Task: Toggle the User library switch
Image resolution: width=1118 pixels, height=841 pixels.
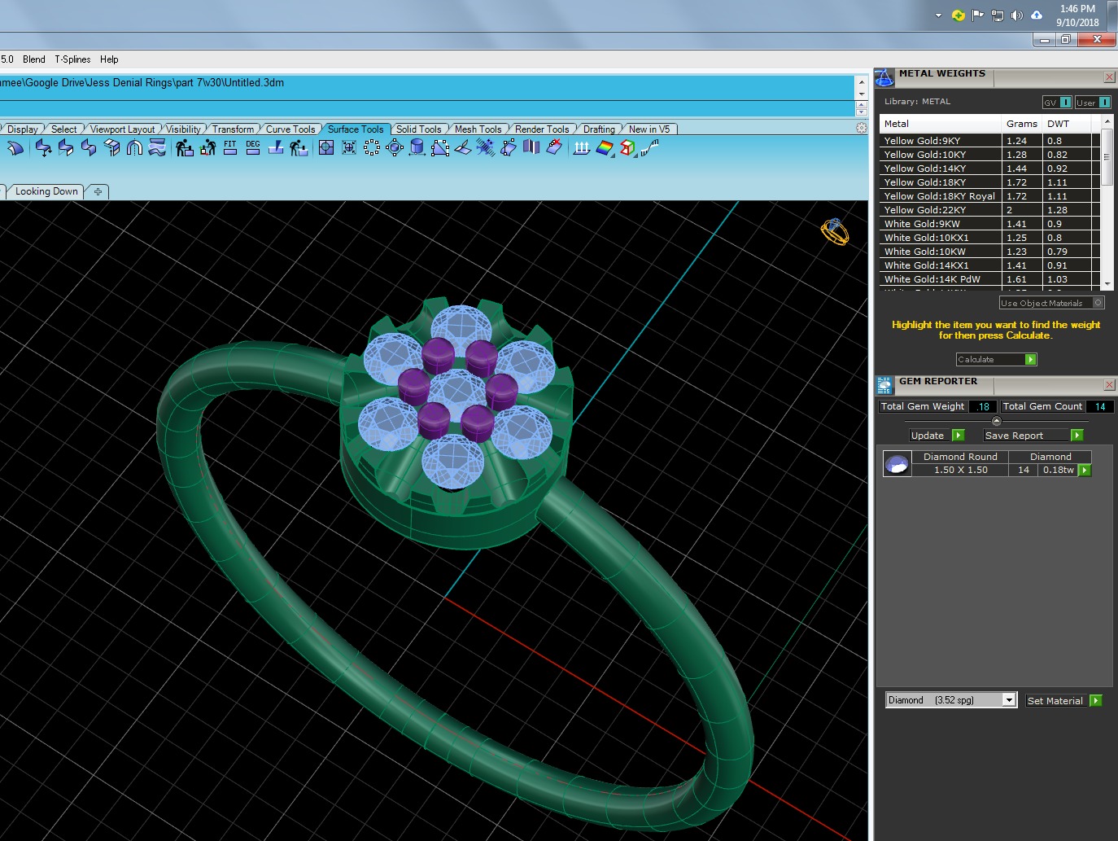Action: [1093, 103]
